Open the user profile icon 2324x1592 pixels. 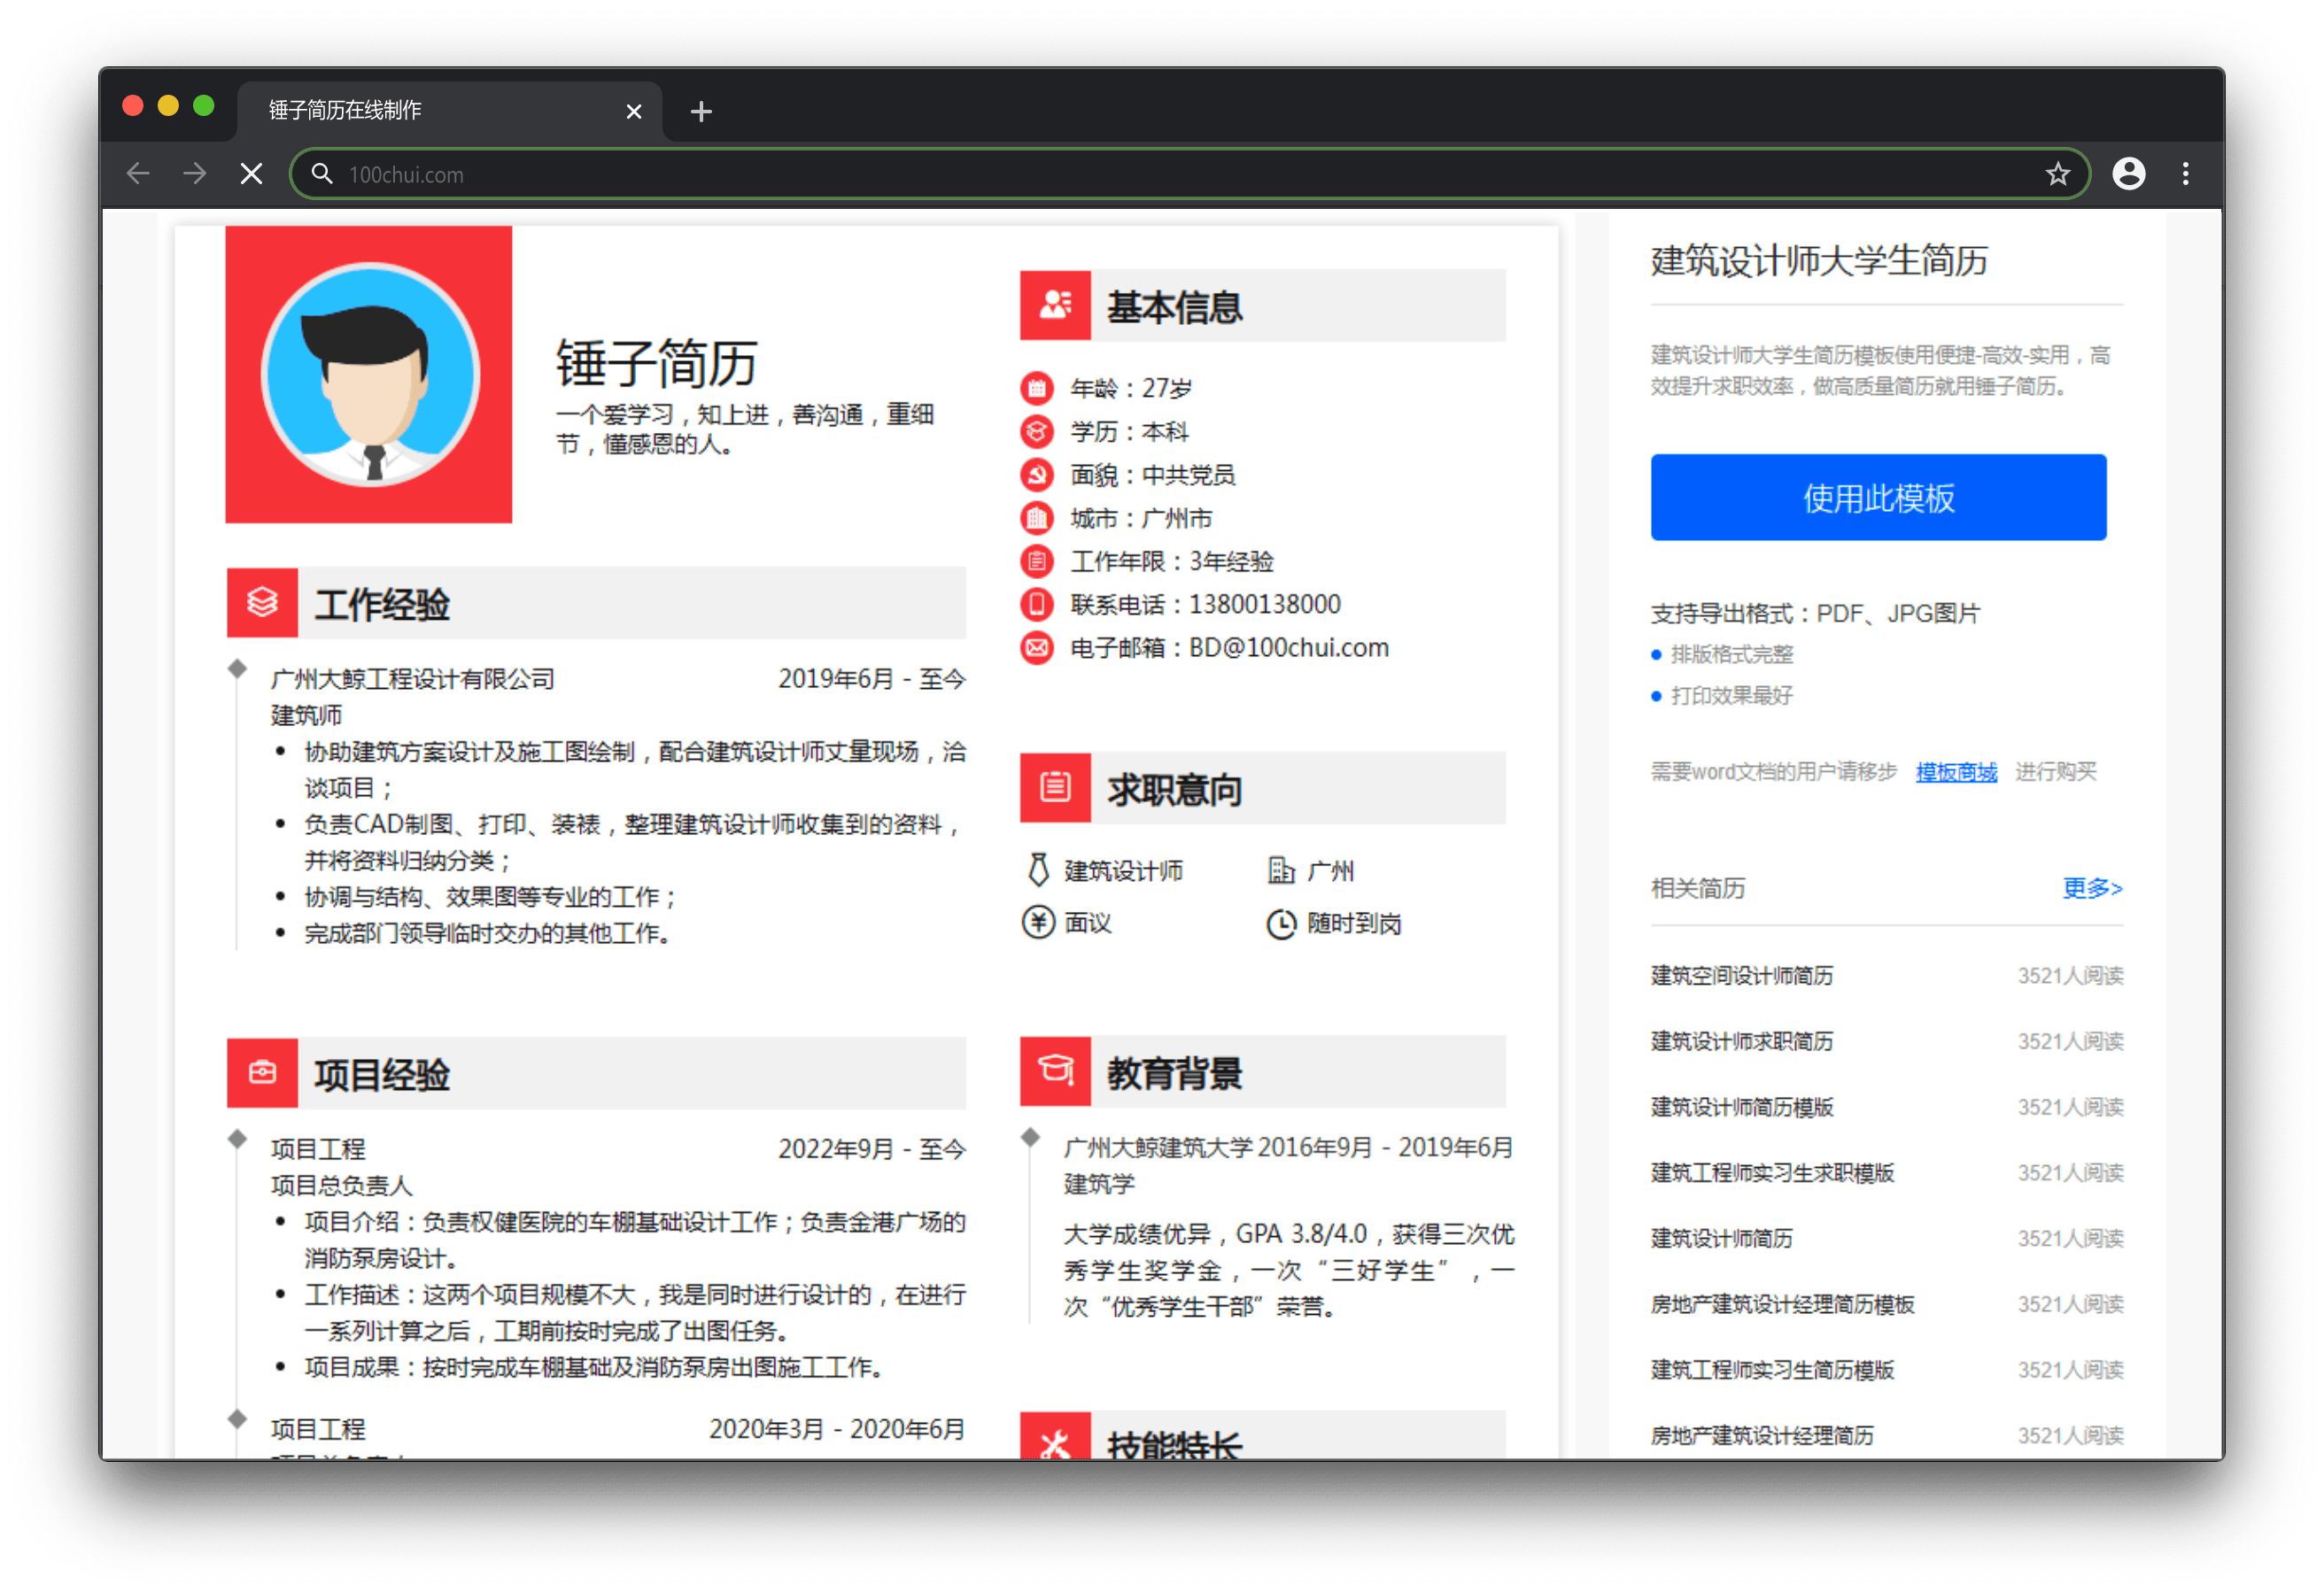click(x=2128, y=174)
